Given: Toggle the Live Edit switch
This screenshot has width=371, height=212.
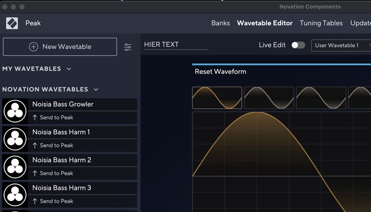Looking at the screenshot, I should (298, 45).
